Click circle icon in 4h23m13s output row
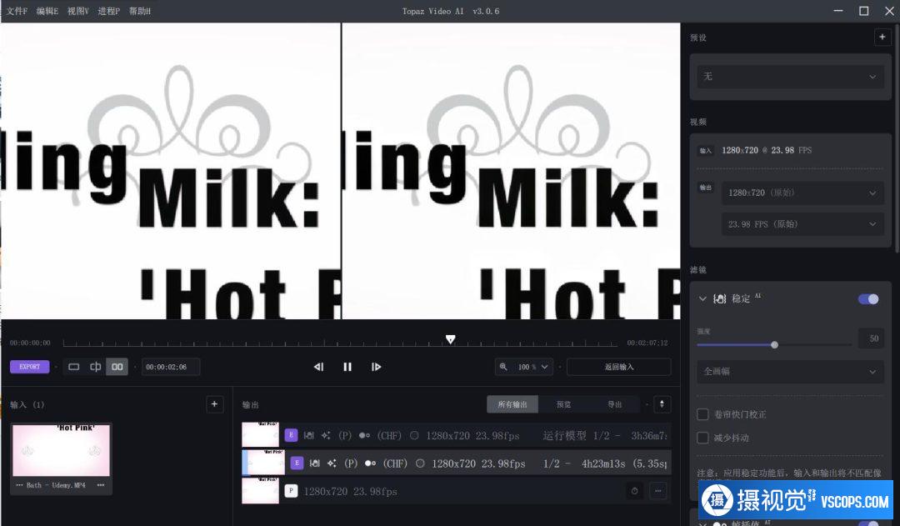 [420, 463]
